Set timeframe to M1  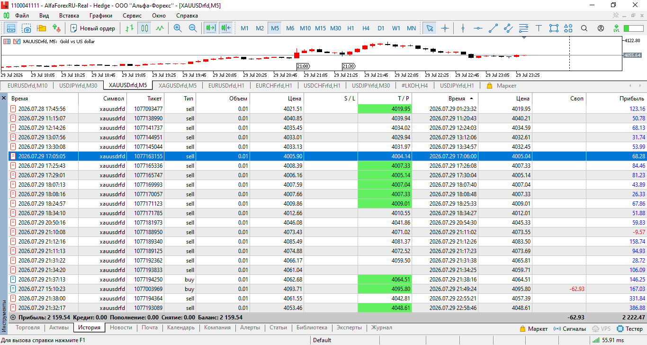coord(244,28)
